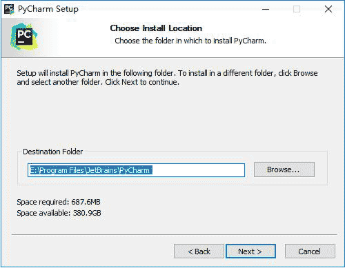Image resolution: width=345 pixels, height=268 pixels.
Task: Open the Browse... folder dialog
Action: pyautogui.click(x=284, y=169)
